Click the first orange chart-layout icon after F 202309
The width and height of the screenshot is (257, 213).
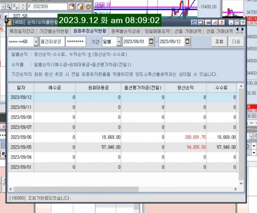(x=72, y=6)
